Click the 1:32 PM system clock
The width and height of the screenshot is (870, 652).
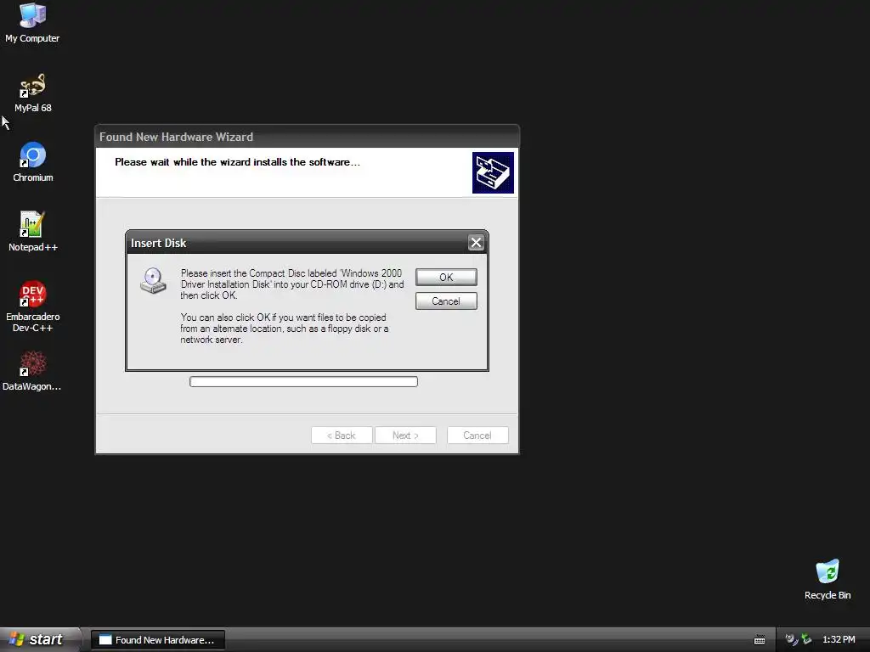click(x=839, y=640)
